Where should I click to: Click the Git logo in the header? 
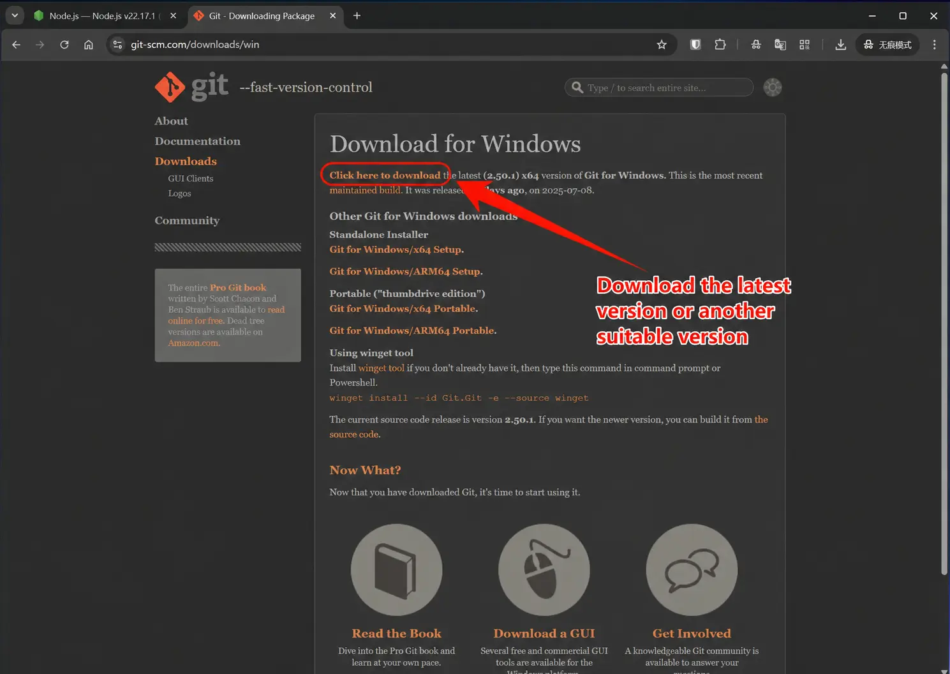click(x=191, y=87)
